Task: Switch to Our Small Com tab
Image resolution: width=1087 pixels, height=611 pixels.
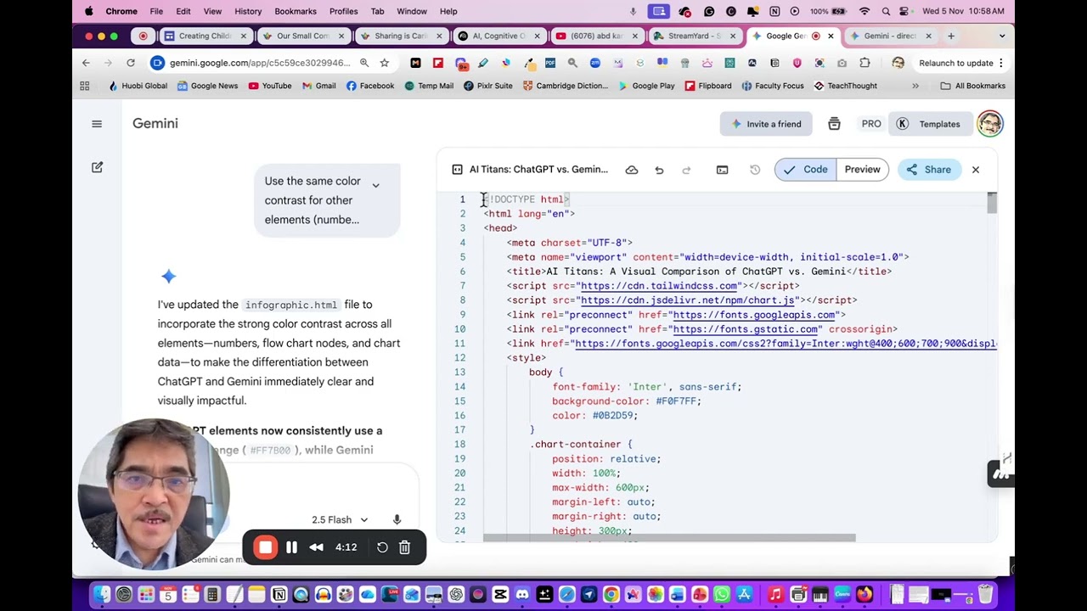Action: pyautogui.click(x=302, y=36)
